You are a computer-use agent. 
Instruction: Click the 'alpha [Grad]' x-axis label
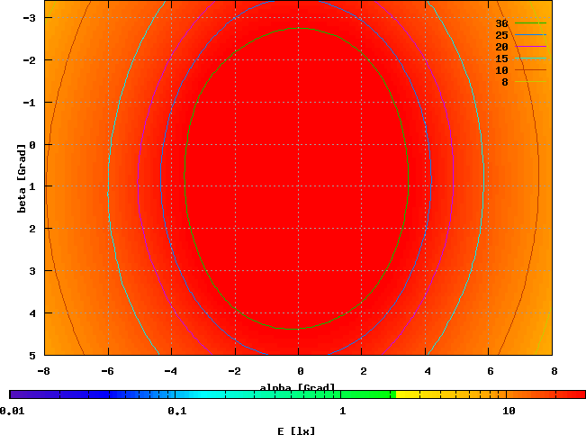point(298,387)
